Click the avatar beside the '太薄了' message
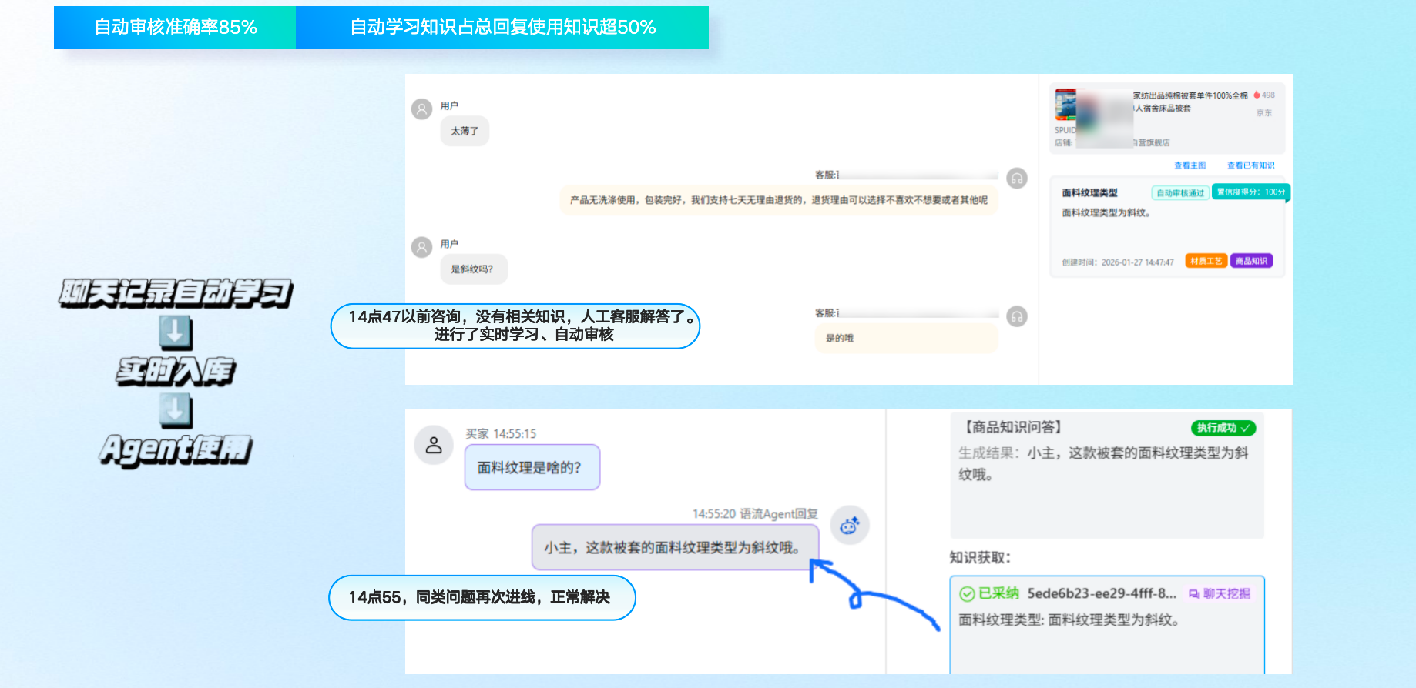Screen dimensions: 1416x688 coord(421,109)
